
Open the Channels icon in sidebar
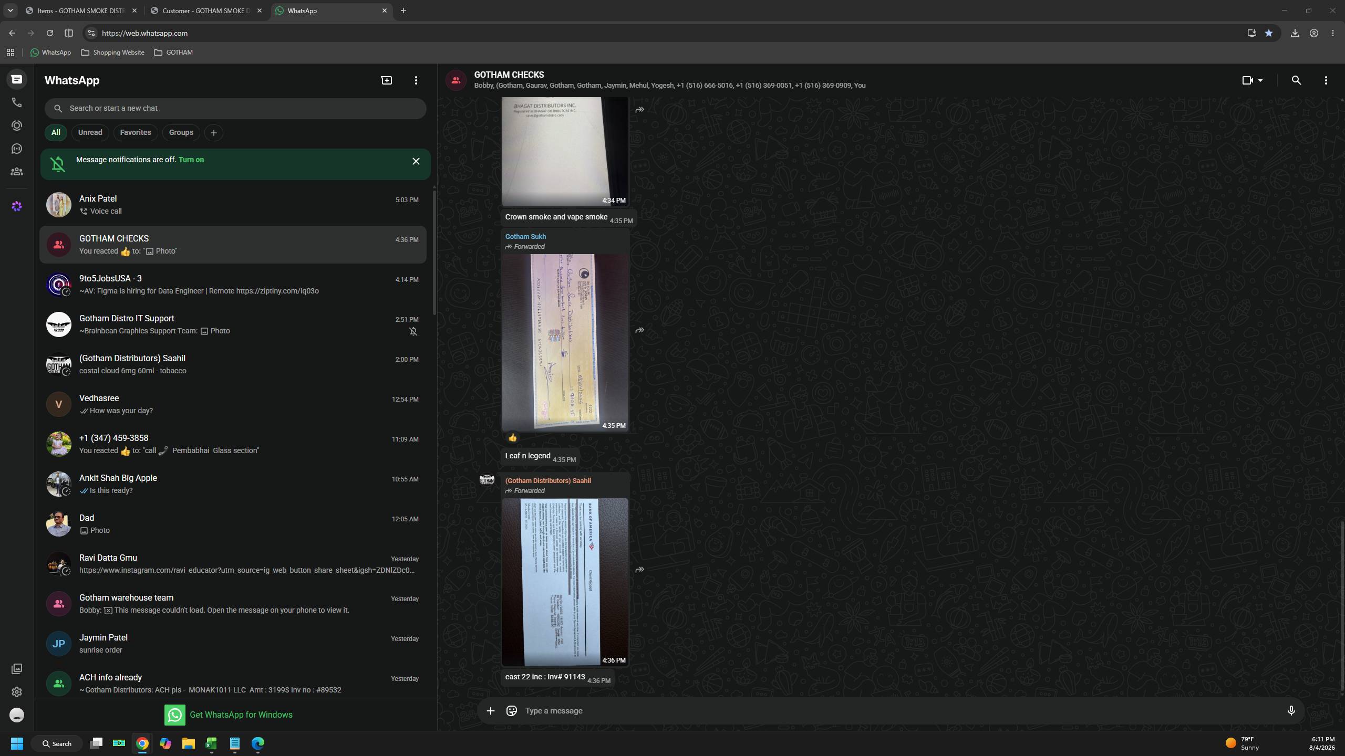(17, 149)
